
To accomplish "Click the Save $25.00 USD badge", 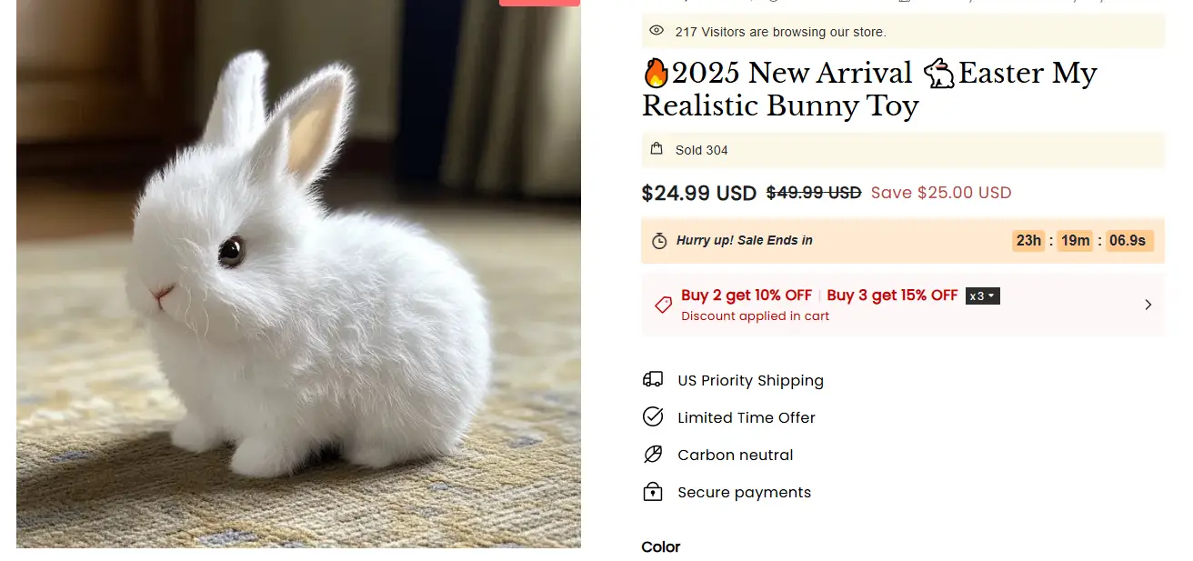I will coord(941,192).
